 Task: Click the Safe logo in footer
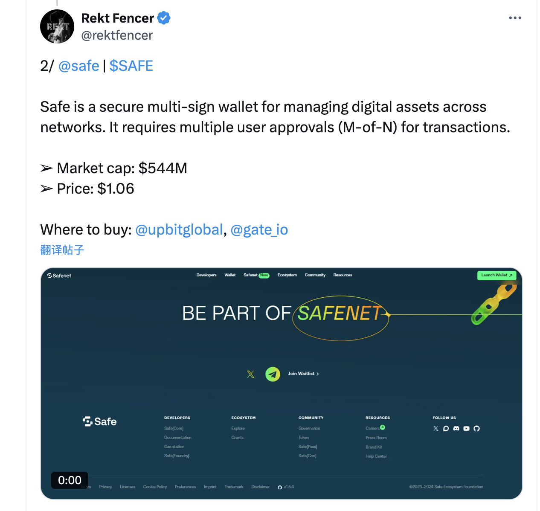[100, 421]
